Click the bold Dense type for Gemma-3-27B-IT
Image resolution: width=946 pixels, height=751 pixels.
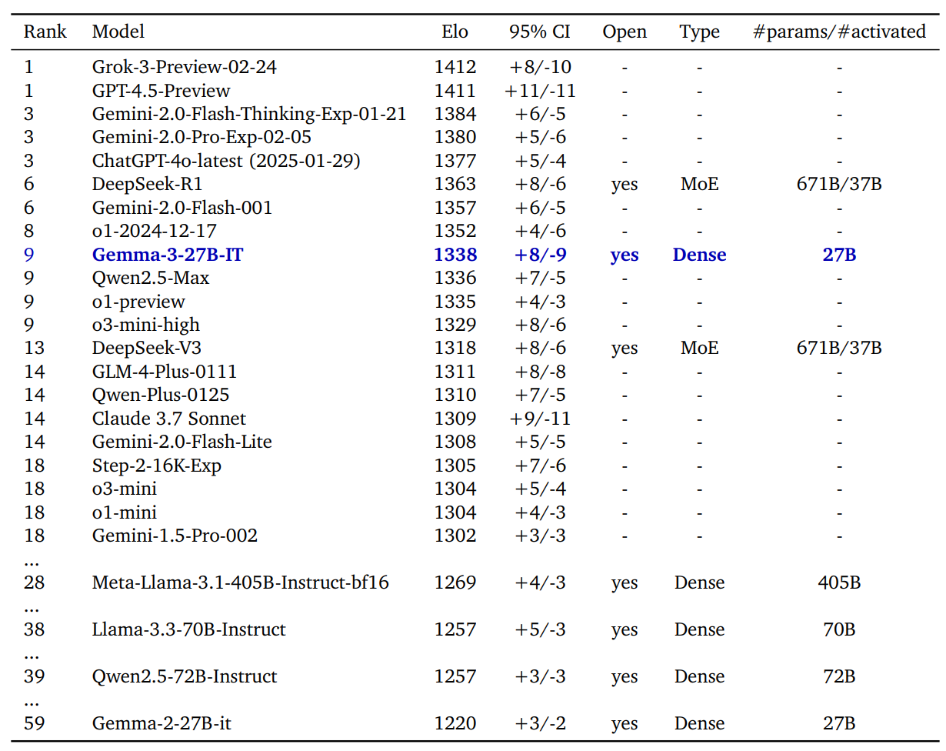[x=700, y=255]
